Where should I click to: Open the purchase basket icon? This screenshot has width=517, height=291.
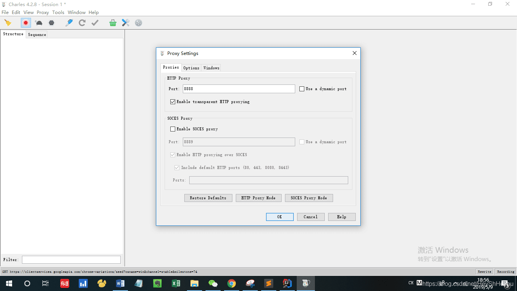(x=113, y=23)
